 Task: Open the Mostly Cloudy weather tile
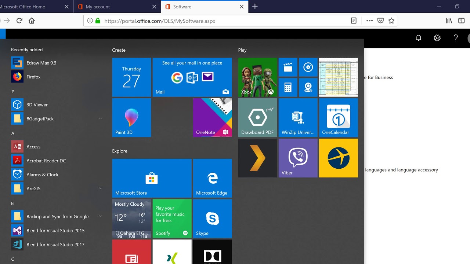pos(131,219)
